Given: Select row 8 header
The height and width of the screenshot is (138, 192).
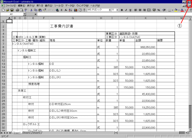Looking at the screenshot, I should click(3, 47).
